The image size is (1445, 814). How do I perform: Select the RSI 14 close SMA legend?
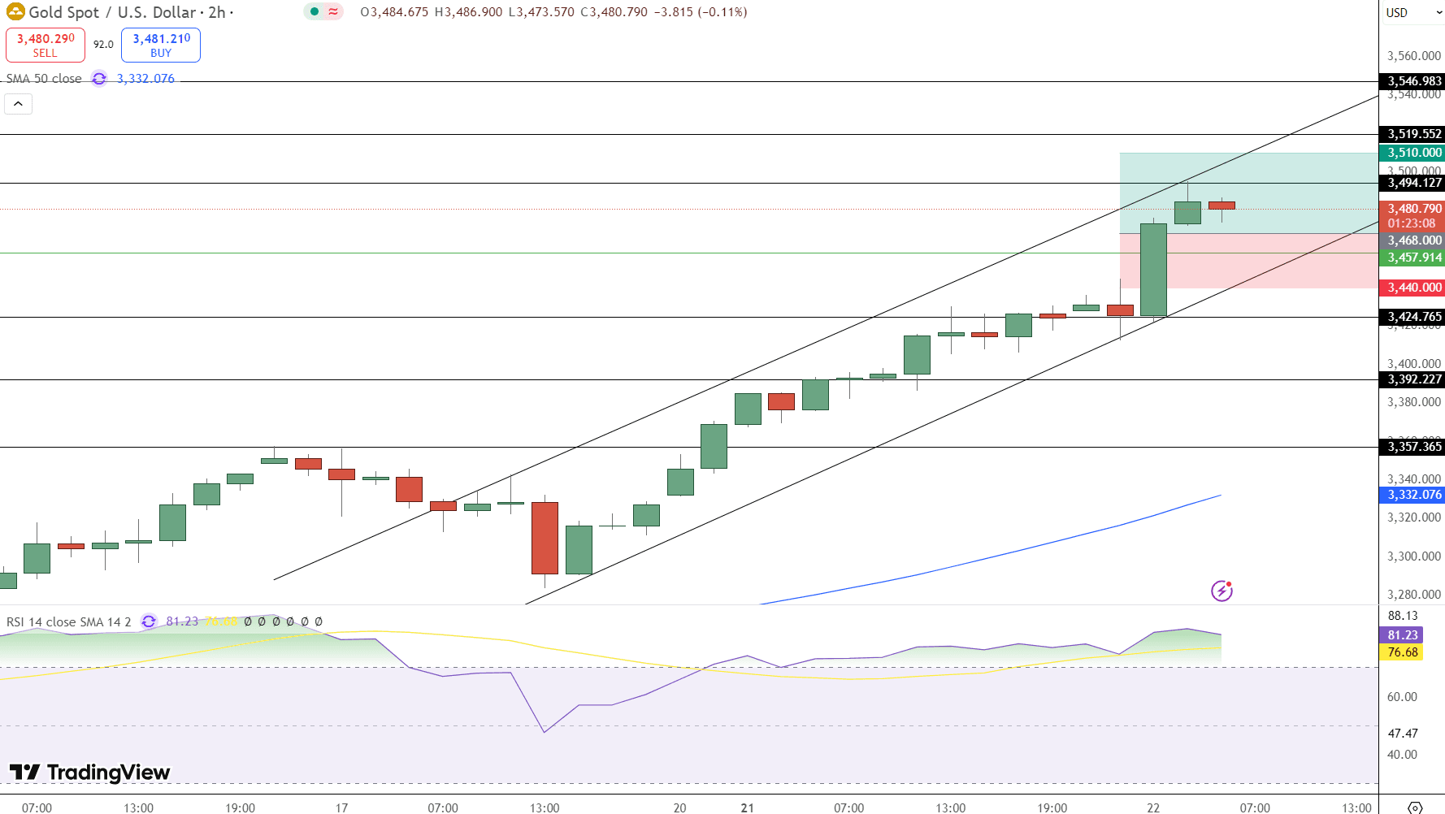point(69,621)
